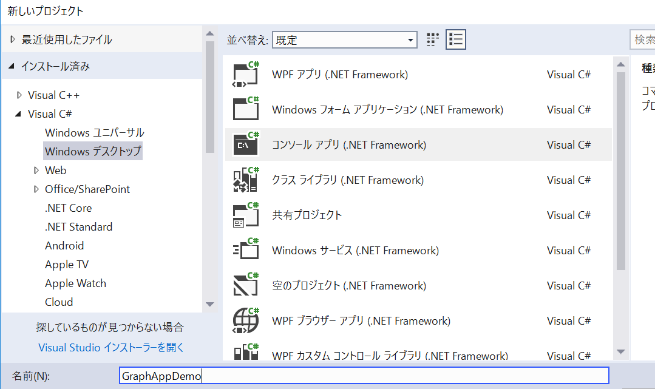Select WPF アプリ (.NET Framework) template name

point(340,75)
